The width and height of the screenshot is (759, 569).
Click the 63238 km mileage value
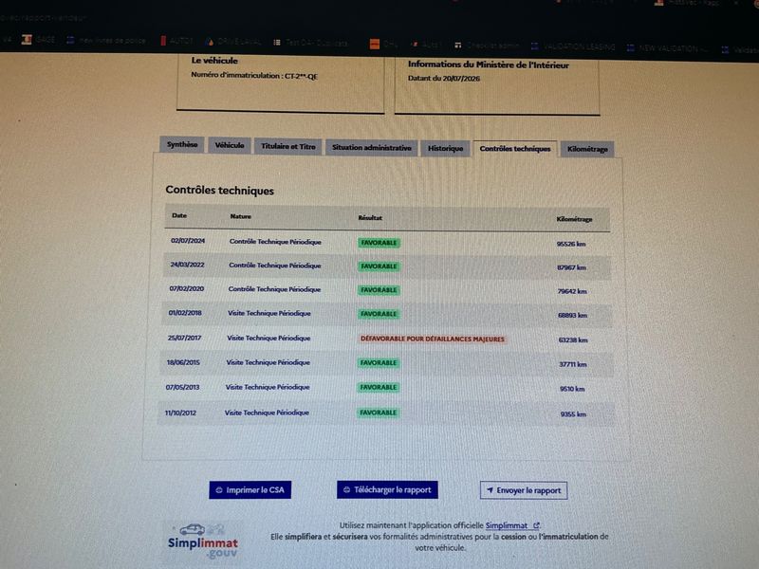(573, 340)
